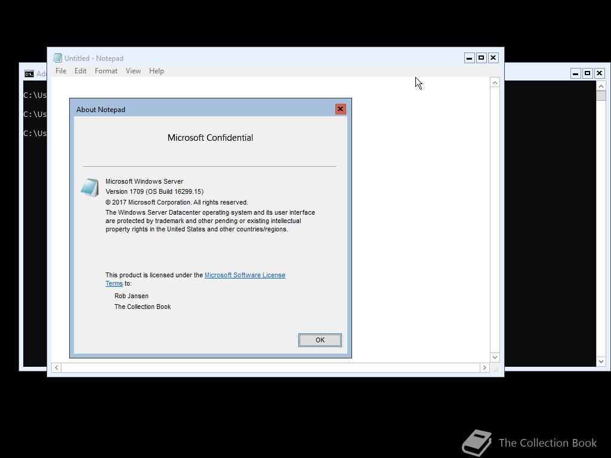This screenshot has height=458, width=611.
Task: Close the Untitled - Notepad window
Action: 493,58
